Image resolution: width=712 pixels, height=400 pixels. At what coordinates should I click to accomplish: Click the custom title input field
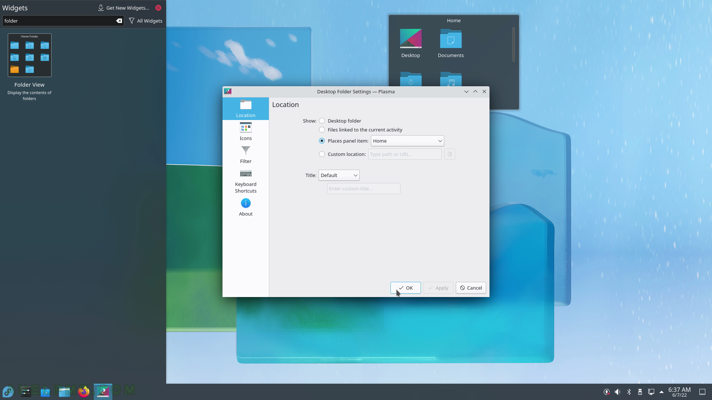pos(363,189)
